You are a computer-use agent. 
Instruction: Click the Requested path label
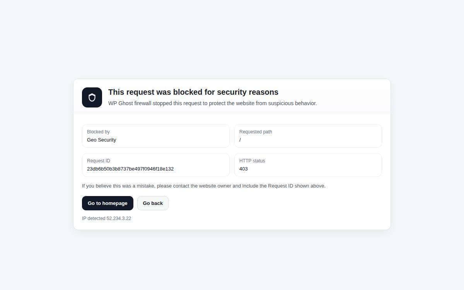[256, 132]
